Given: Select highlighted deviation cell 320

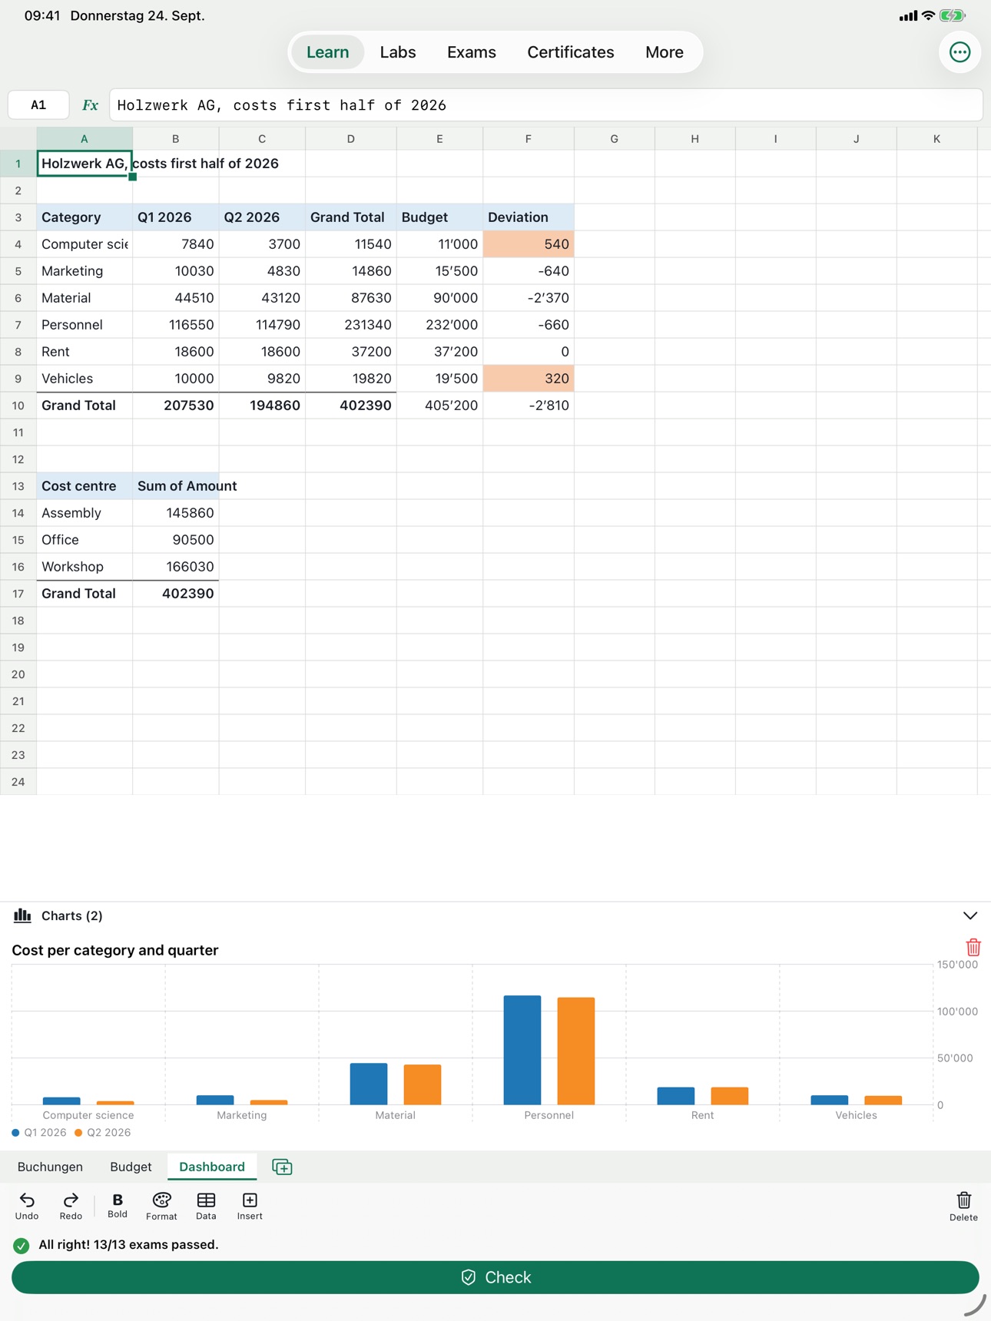Looking at the screenshot, I should (x=529, y=379).
